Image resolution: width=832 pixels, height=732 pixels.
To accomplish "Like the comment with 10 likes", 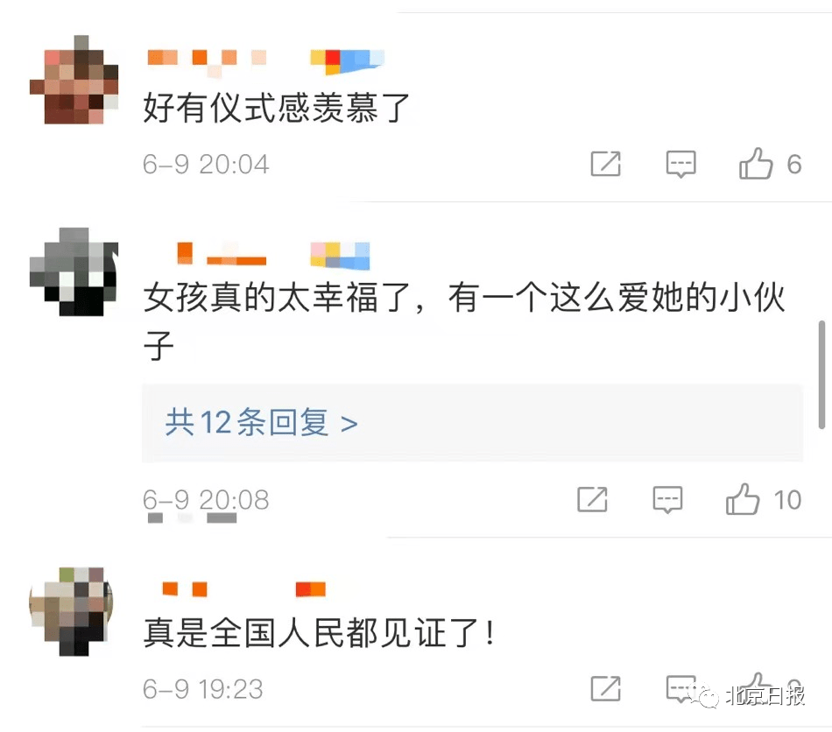I will [743, 498].
